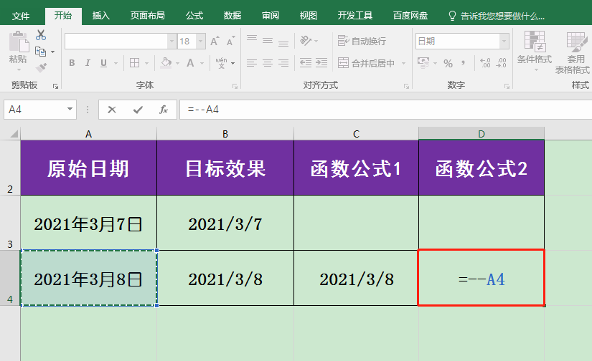Viewport: 592px width, 361px height.
Task: Click the Copy icon in clipboard group
Action: [40, 52]
